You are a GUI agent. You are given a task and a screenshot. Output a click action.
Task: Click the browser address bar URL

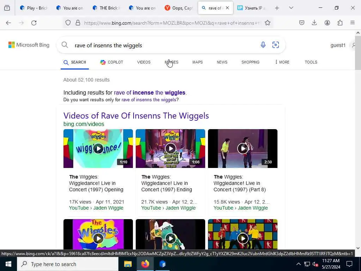(x=172, y=23)
